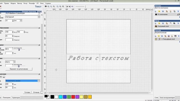
Task: Toggle visibility of Рельефный слой
Action: (x=156, y=39)
